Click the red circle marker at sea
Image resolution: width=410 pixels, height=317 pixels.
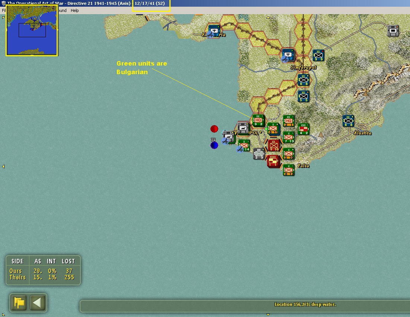pos(214,129)
